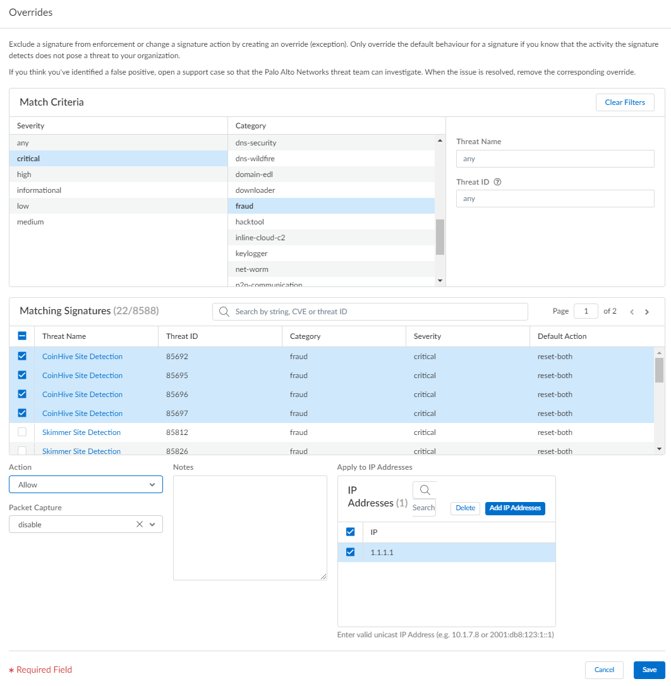Expand the Packet Capture dropdown

(x=152, y=525)
